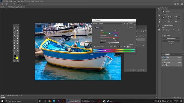Click the View More link
Screen dimensions: 184x103
[x=171, y=44]
